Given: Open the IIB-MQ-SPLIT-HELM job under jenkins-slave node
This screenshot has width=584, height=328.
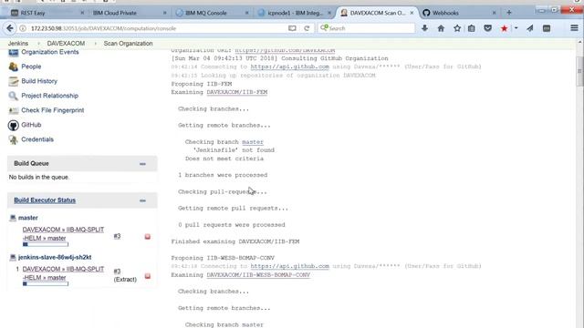Looking at the screenshot, I should [x=63, y=273].
